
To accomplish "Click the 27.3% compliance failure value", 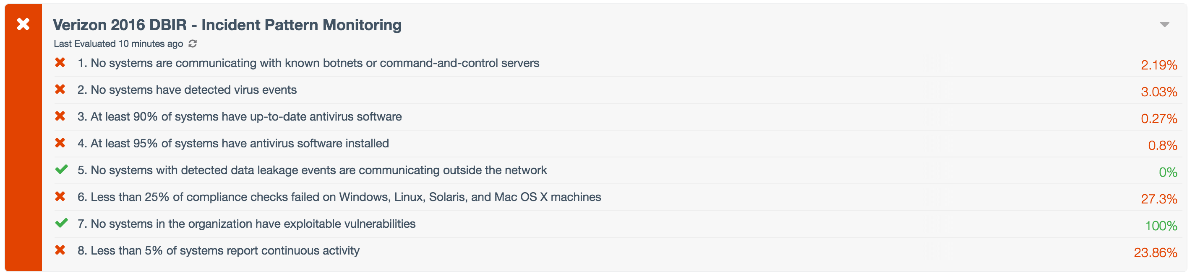I will [1159, 199].
